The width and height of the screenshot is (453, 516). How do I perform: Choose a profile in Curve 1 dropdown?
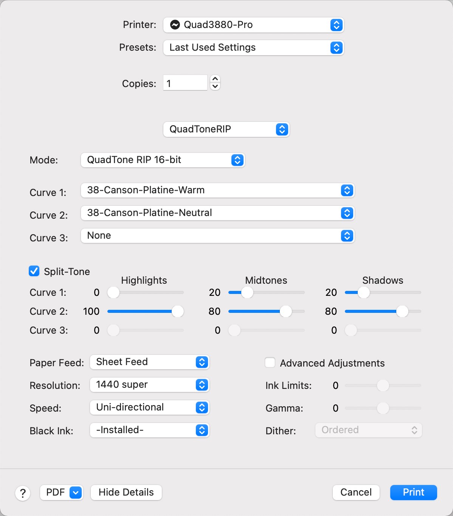217,190
